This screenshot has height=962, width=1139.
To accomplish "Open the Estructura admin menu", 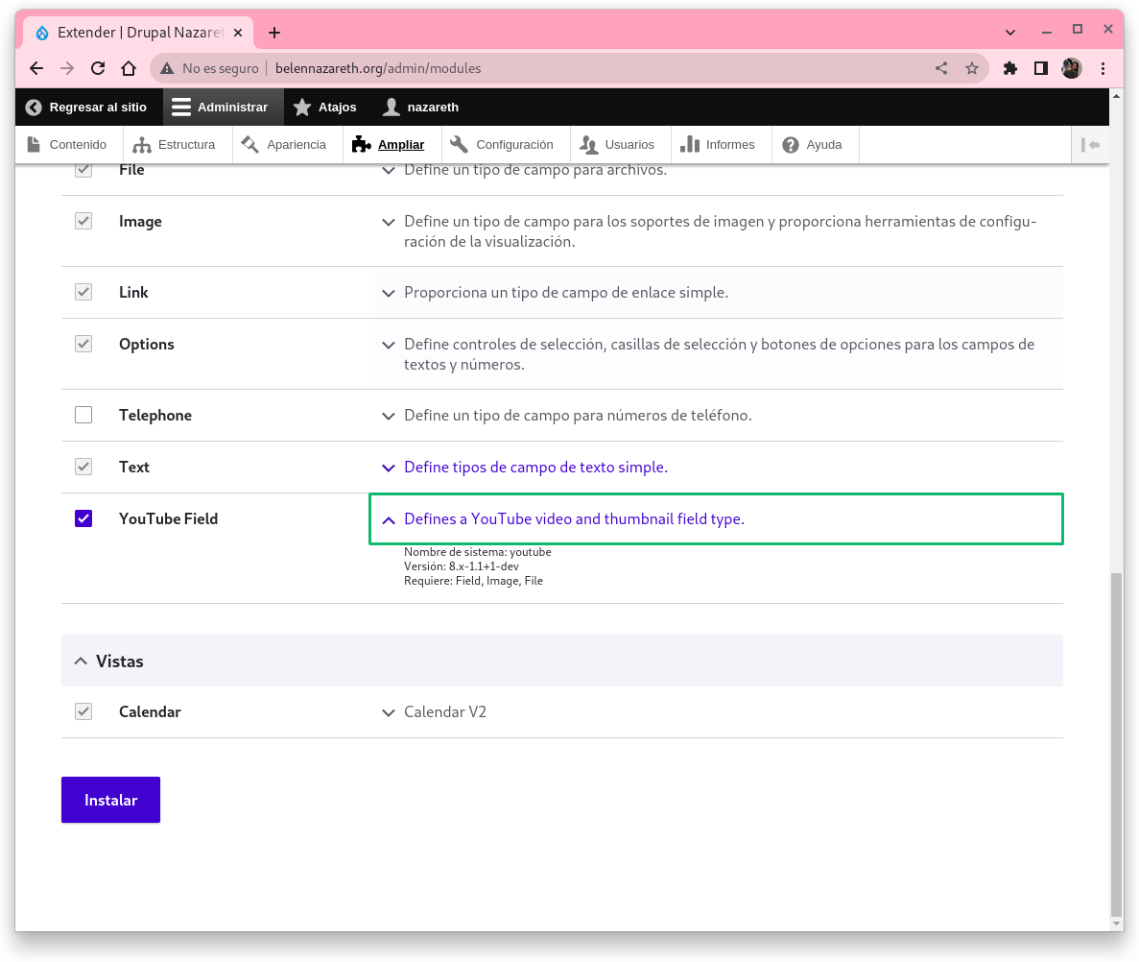I will [175, 145].
